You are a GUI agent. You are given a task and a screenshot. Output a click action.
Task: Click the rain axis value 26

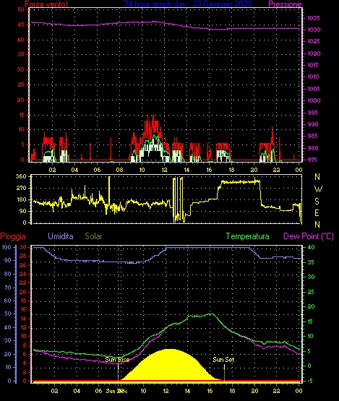tap(23, 265)
